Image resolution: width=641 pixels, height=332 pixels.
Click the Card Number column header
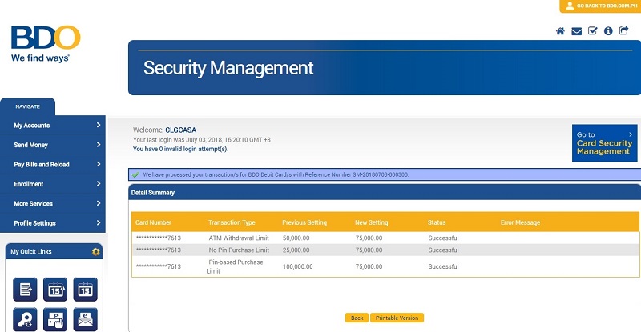click(153, 222)
